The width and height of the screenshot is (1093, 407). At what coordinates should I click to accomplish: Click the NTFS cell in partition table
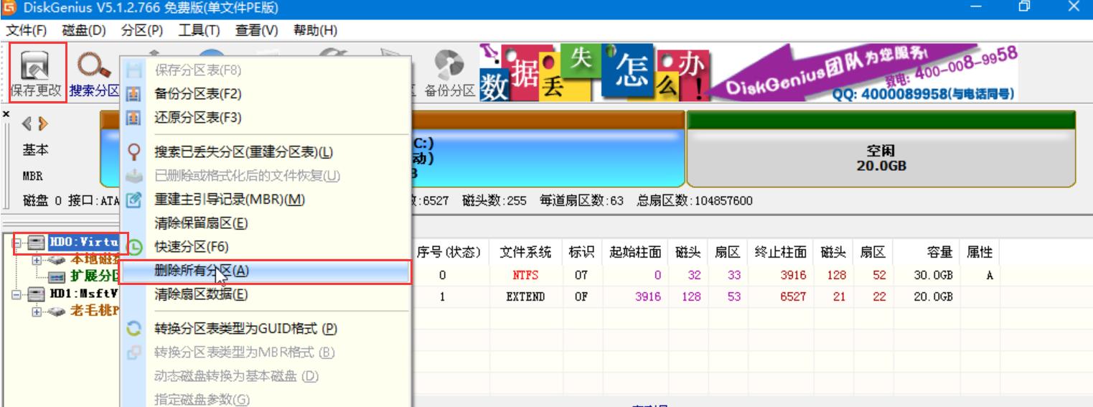[x=525, y=275]
